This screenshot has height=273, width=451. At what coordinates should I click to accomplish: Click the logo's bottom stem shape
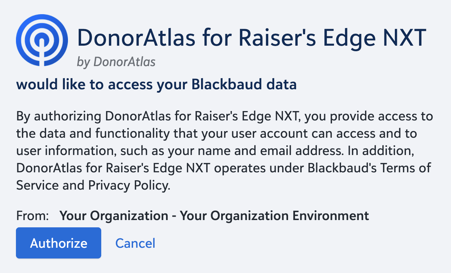(x=42, y=59)
